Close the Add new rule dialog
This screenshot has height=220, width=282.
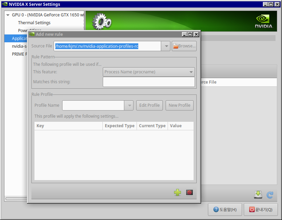click(196, 34)
